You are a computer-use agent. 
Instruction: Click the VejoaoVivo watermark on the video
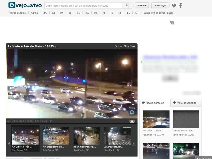[x=132, y=112]
